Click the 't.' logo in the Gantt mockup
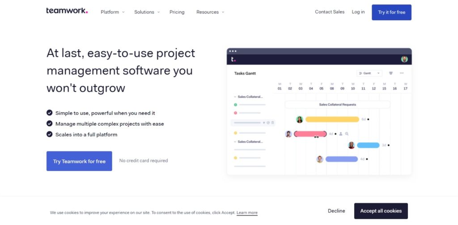Image resolution: width=458 pixels, height=225 pixels. [233, 59]
